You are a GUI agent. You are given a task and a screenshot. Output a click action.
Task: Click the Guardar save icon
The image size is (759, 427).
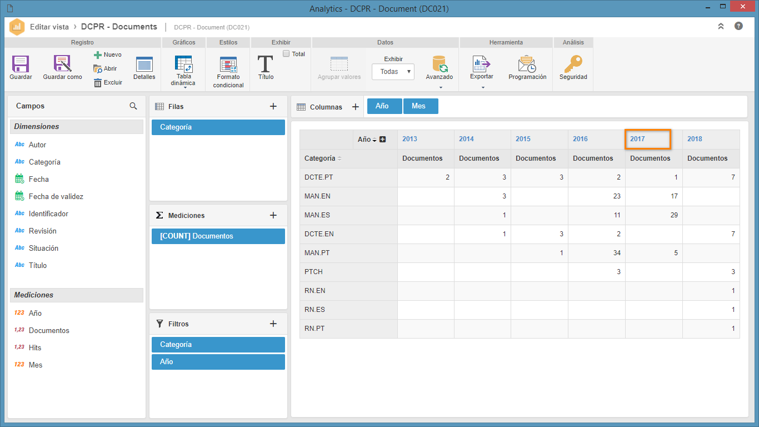[x=21, y=64]
